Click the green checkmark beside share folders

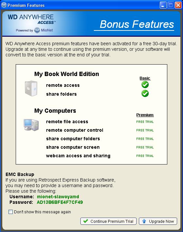(145, 93)
